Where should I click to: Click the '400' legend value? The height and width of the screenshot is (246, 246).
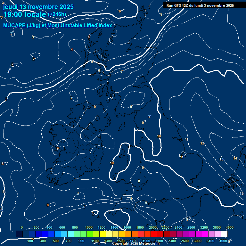(49, 227)
